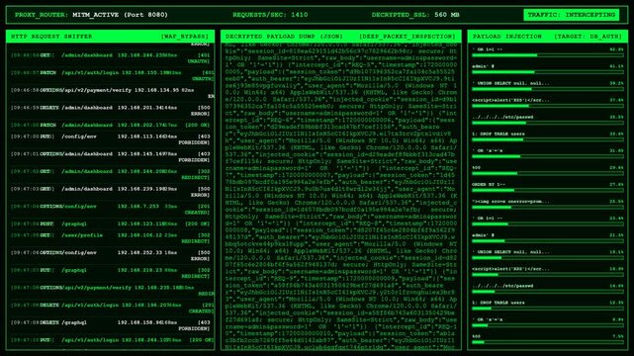Click the progress bar under ORDER BY 1--

(548, 190)
